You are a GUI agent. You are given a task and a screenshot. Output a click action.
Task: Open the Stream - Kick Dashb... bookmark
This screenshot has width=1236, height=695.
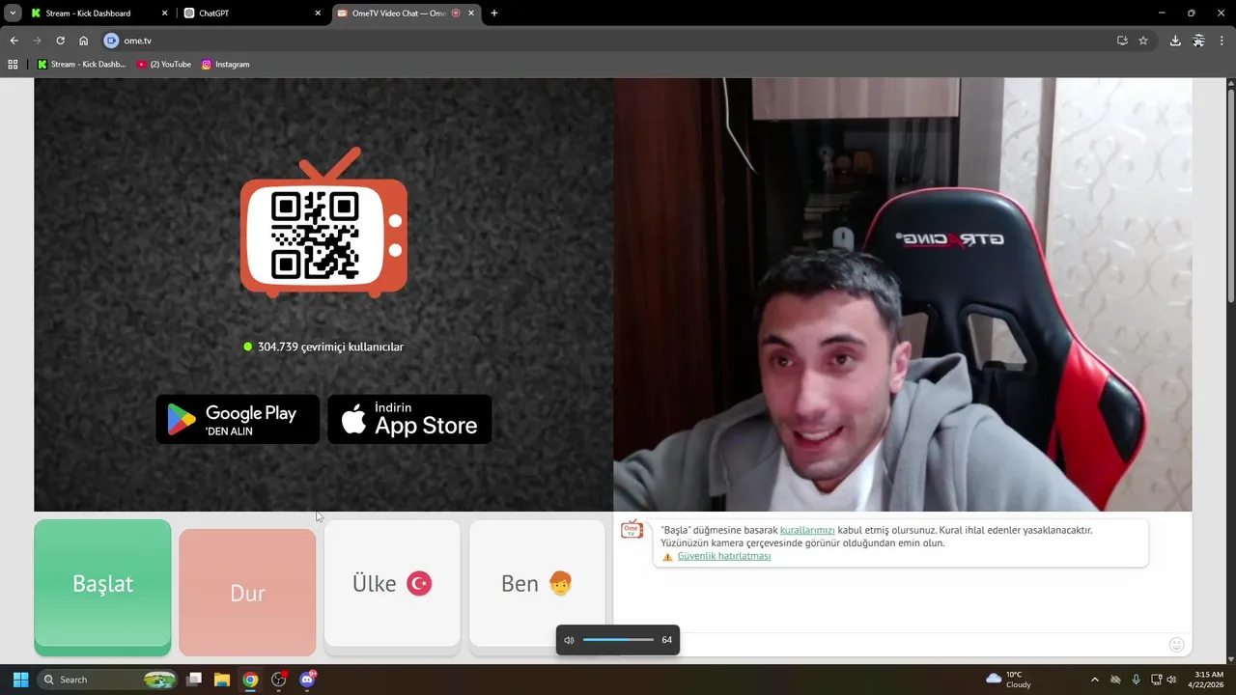81,64
